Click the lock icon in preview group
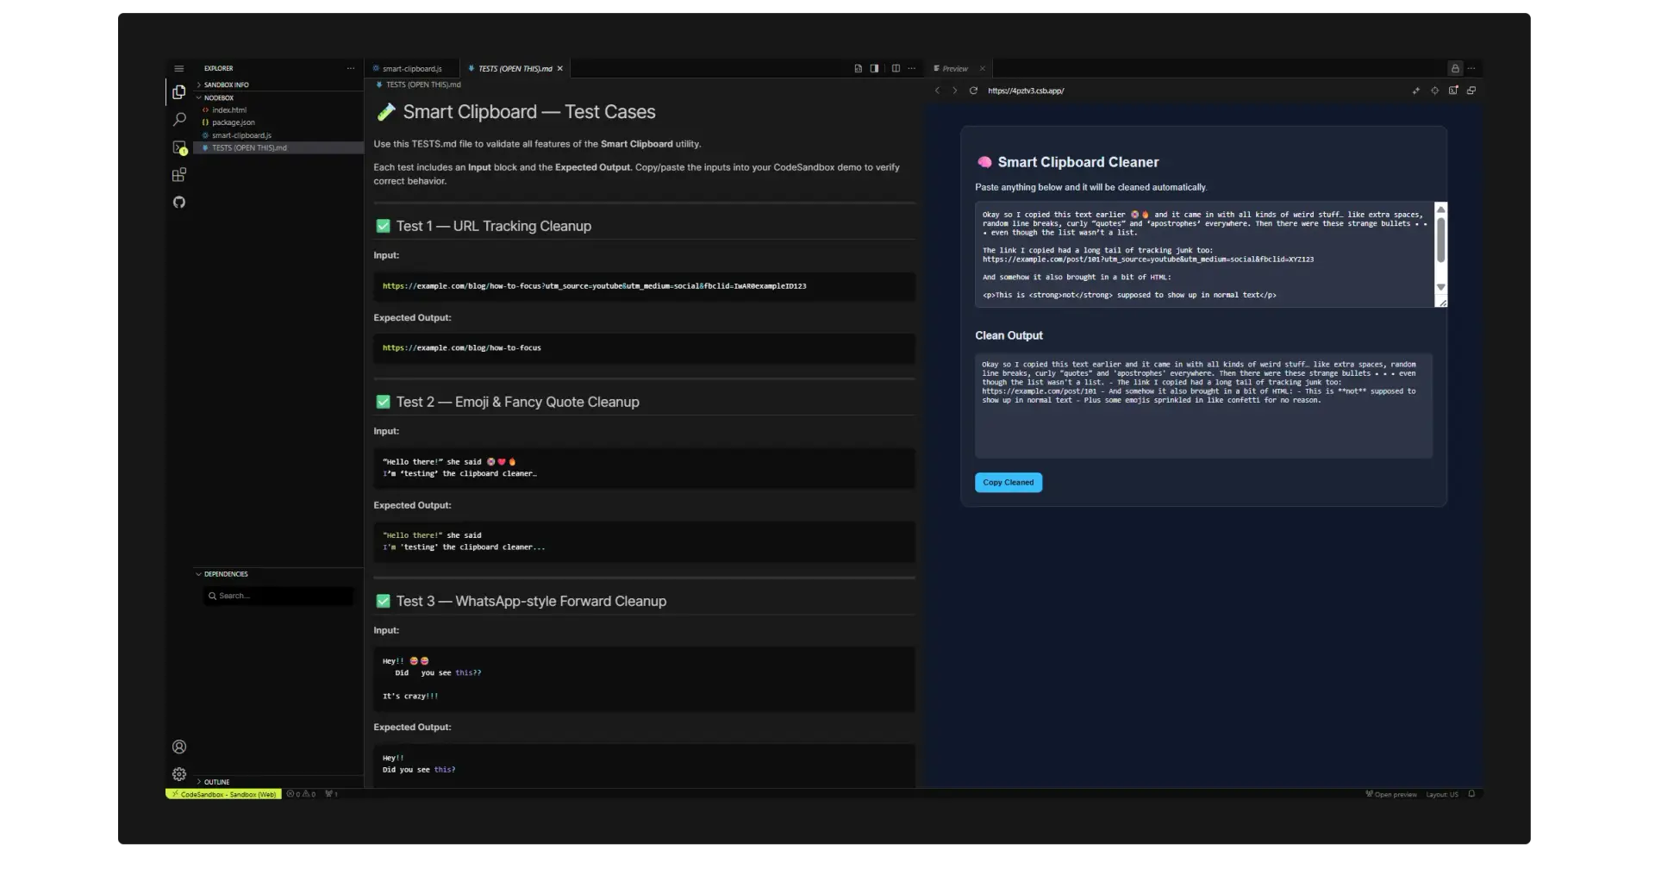 1455,69
